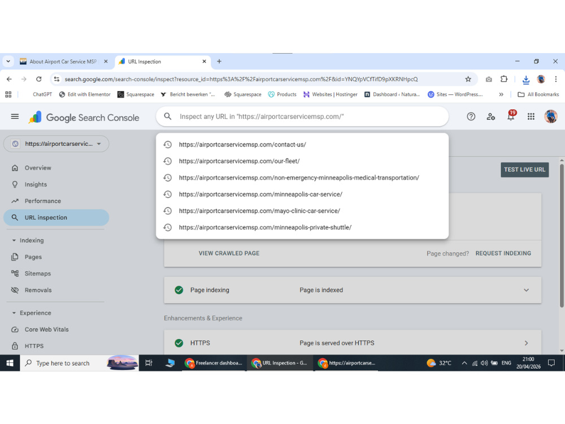Open the All Bookmarks folder
Screen dimensions: 565x424
538,94
